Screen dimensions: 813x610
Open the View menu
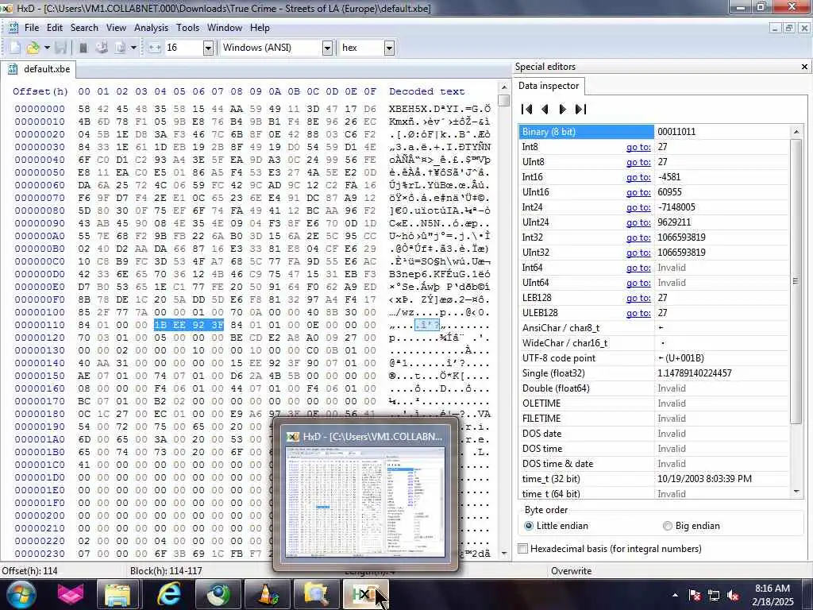[116, 28]
